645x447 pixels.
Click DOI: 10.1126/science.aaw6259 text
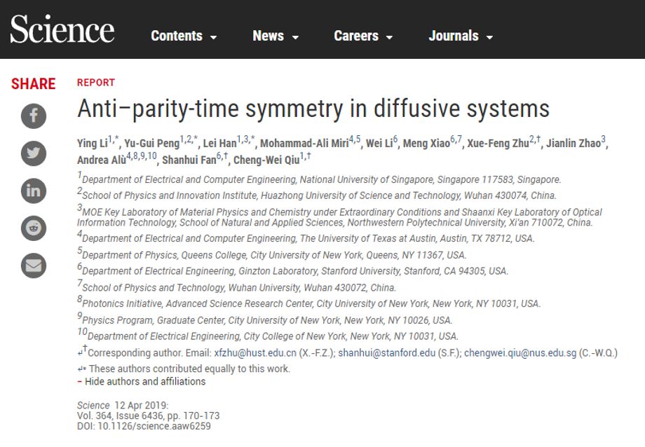[x=144, y=426]
